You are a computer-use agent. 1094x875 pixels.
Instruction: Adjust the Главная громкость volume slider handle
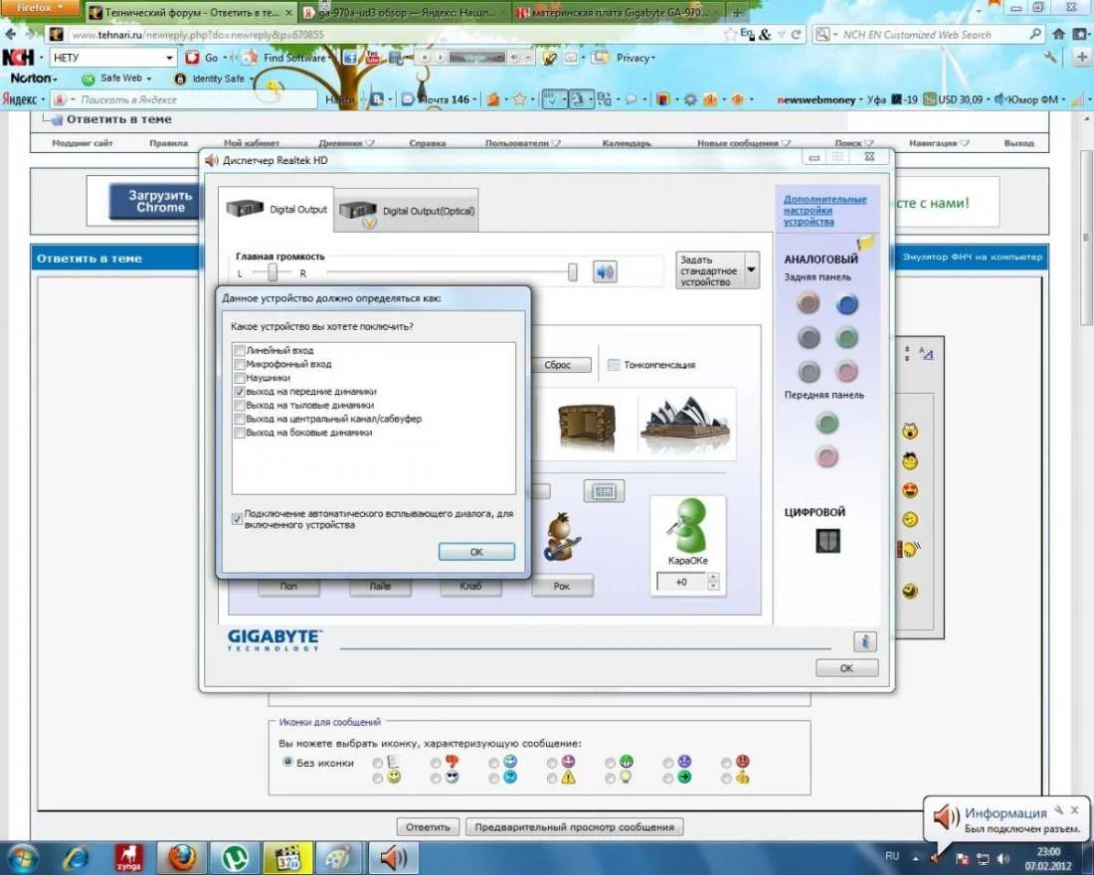pos(572,272)
